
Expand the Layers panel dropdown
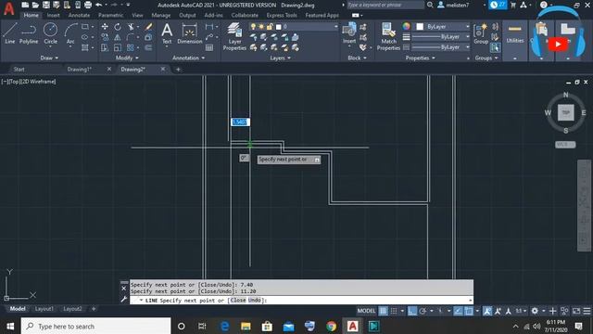point(280,58)
